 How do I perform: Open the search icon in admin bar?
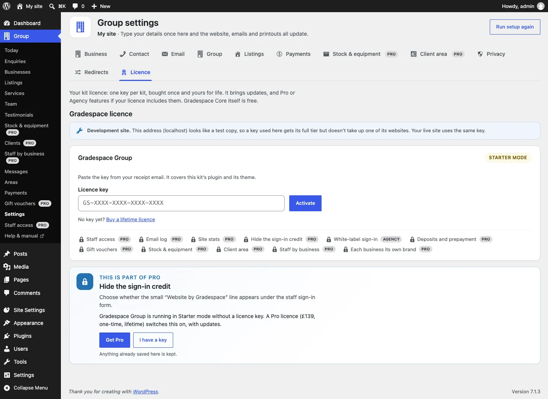(52, 6)
